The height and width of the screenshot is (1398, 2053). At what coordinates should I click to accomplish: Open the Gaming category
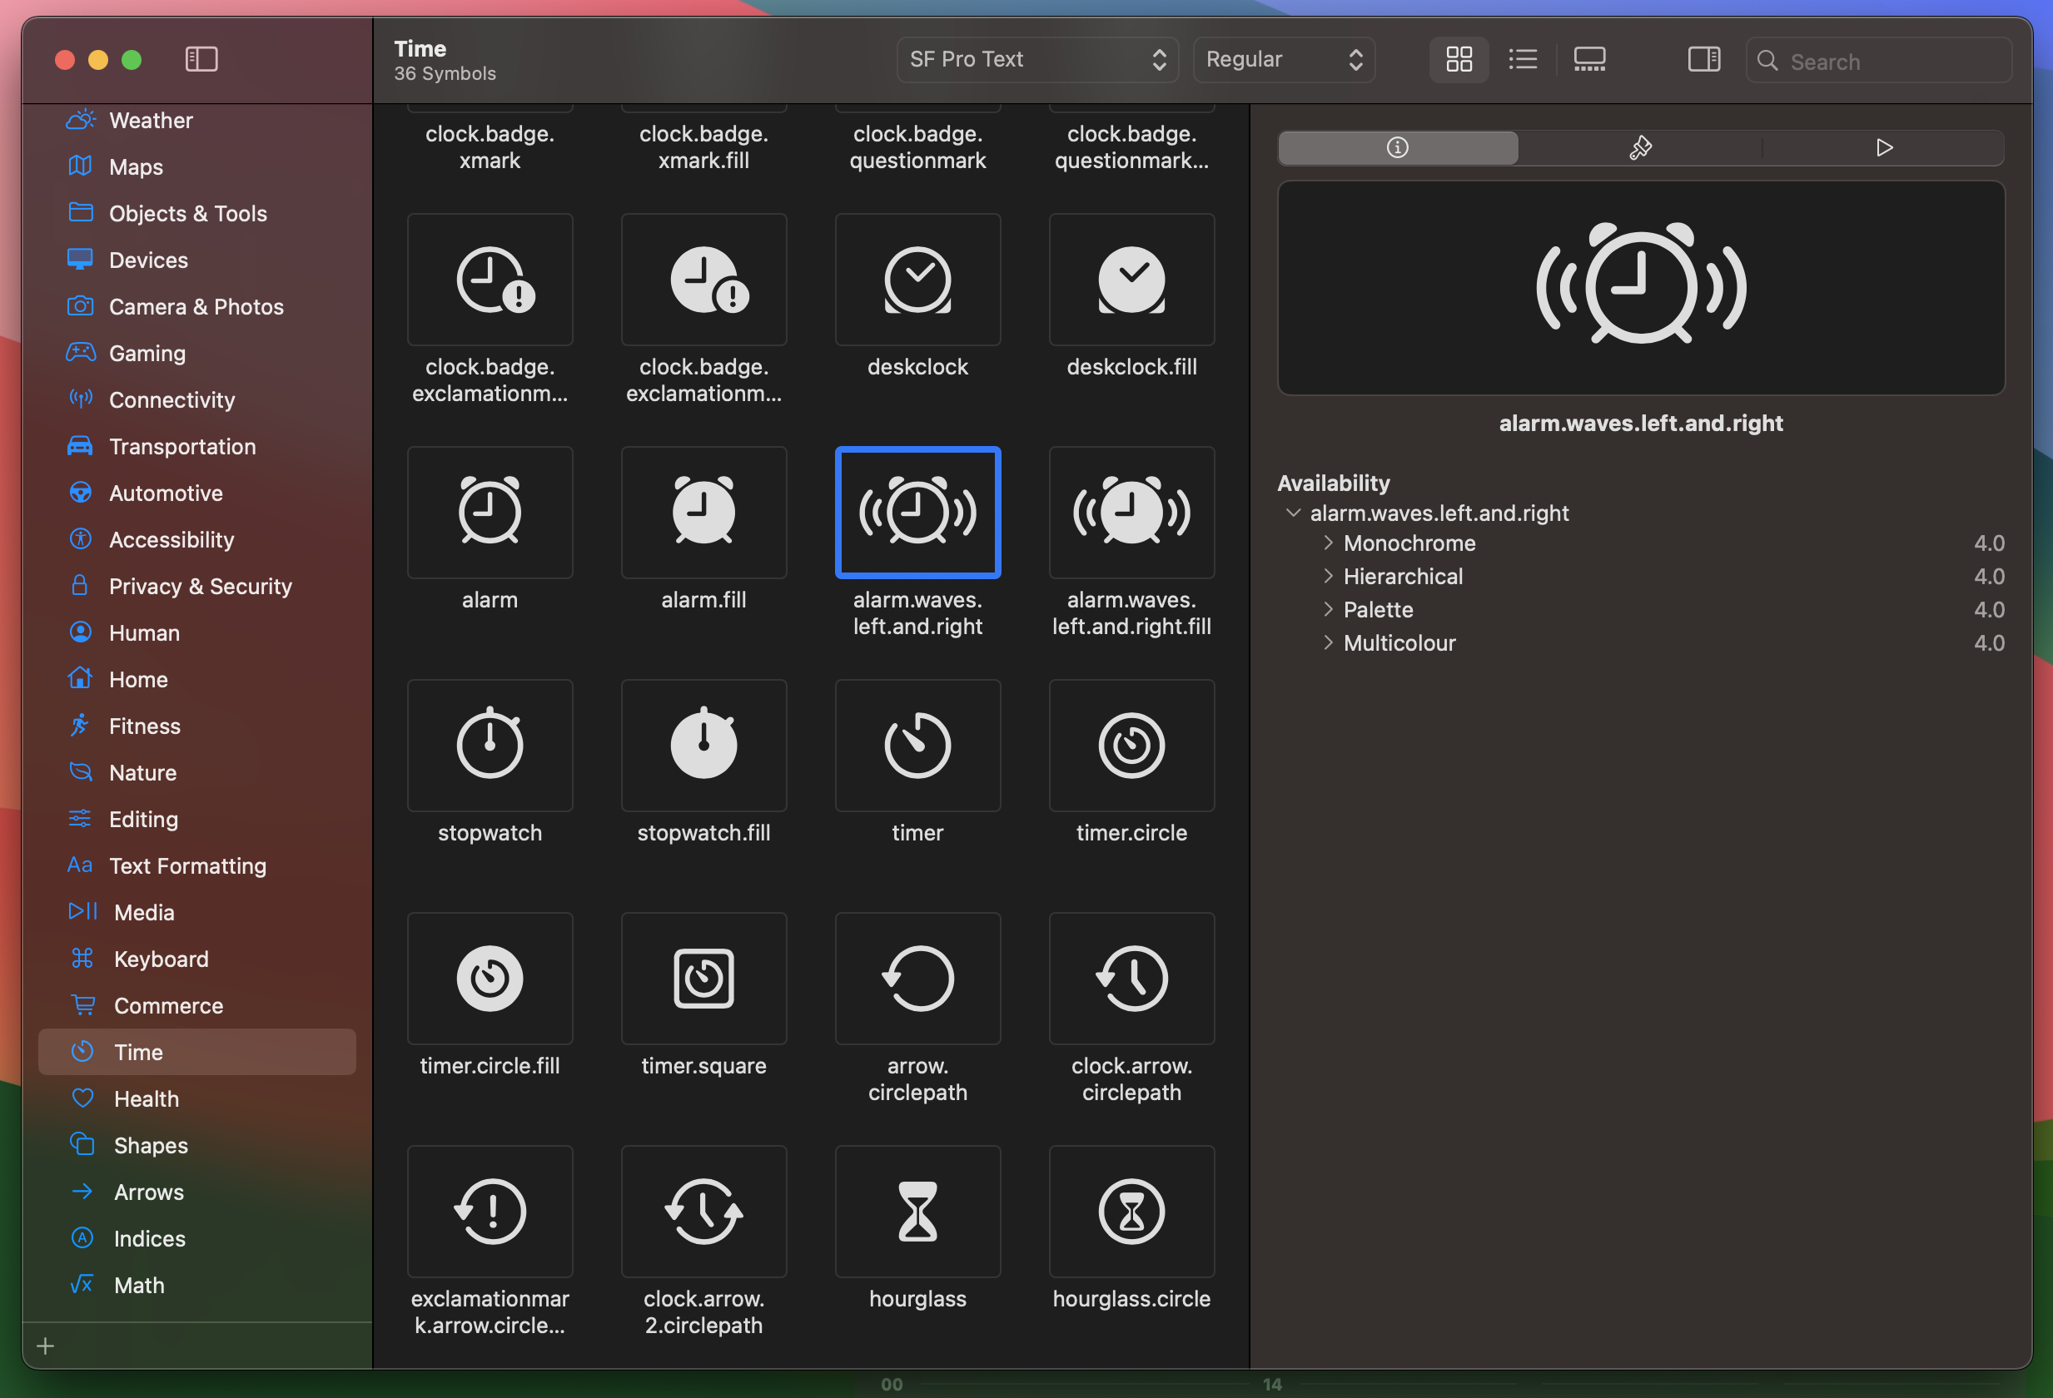(x=197, y=354)
